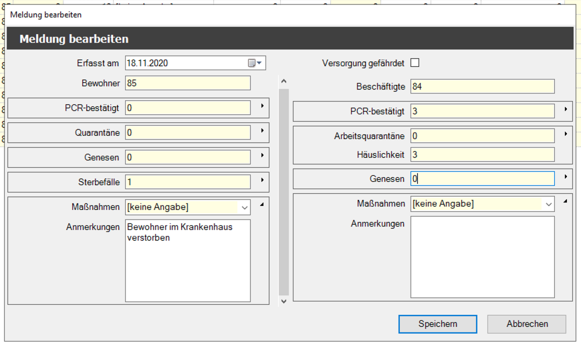This screenshot has height=345, width=581.
Task: Click the Häuslichkeit input field
Action: tap(482, 154)
